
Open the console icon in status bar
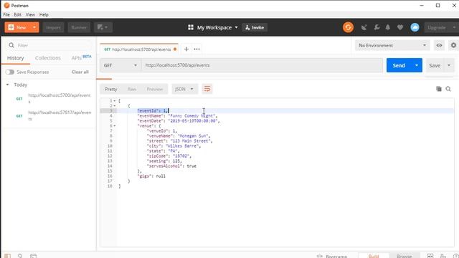pos(34,256)
